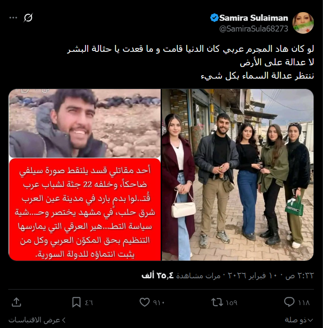
Task: Open the group street photo
Action: pos(237,175)
